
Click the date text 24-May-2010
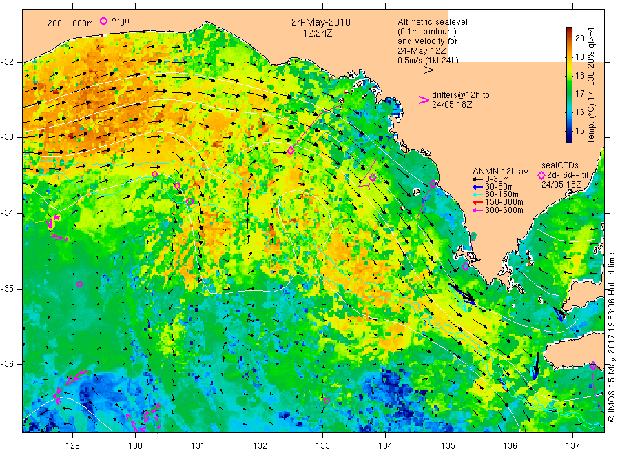(x=320, y=22)
